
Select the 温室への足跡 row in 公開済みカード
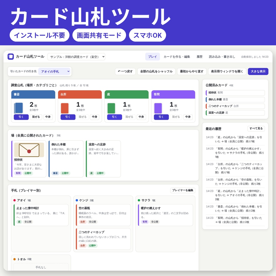point(235,113)
